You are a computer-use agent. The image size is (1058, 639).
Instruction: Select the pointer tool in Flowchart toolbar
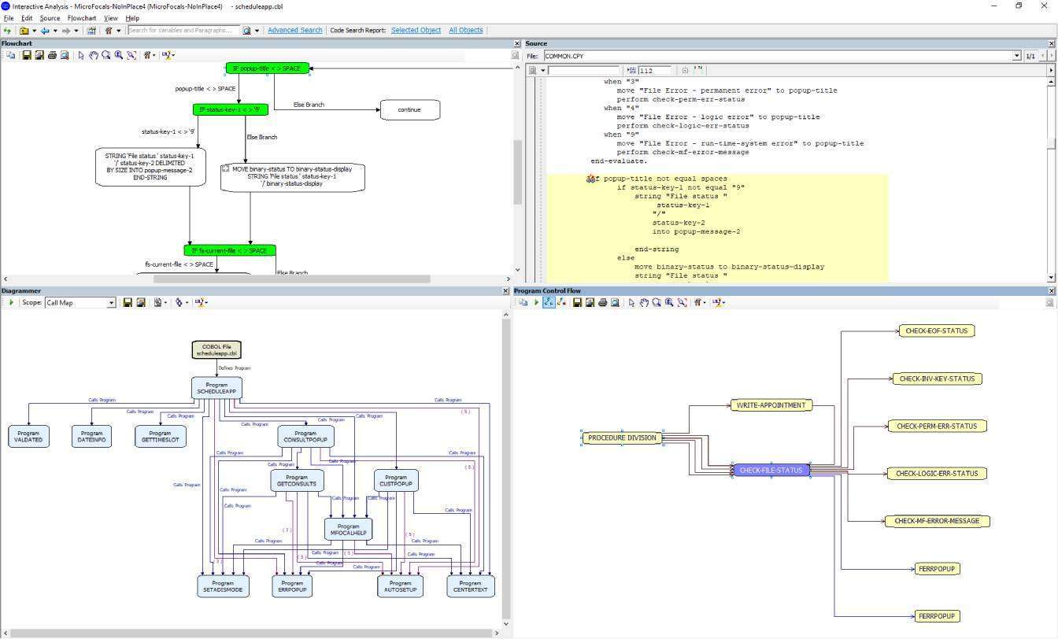pos(81,55)
